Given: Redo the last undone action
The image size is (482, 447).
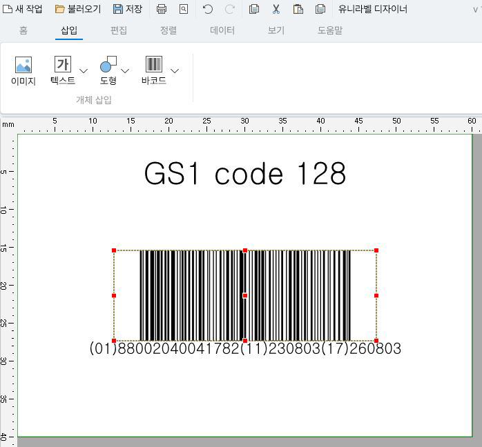Looking at the screenshot, I should pos(230,9).
